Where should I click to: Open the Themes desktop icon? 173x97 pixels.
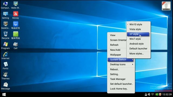coord(5,76)
